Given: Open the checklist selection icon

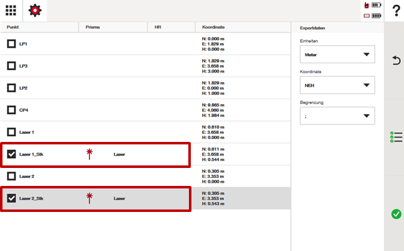Looking at the screenshot, I should pyautogui.click(x=395, y=137).
